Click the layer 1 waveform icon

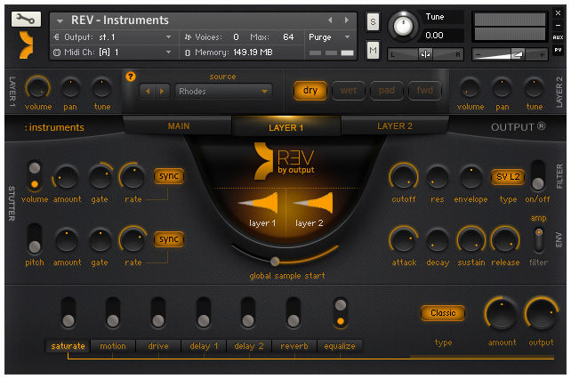[259, 204]
